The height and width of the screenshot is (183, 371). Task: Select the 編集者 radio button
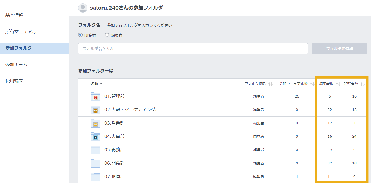tap(107, 35)
